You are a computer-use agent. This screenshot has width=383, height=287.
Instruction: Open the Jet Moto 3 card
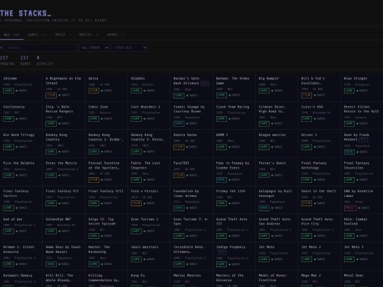tap(362, 256)
